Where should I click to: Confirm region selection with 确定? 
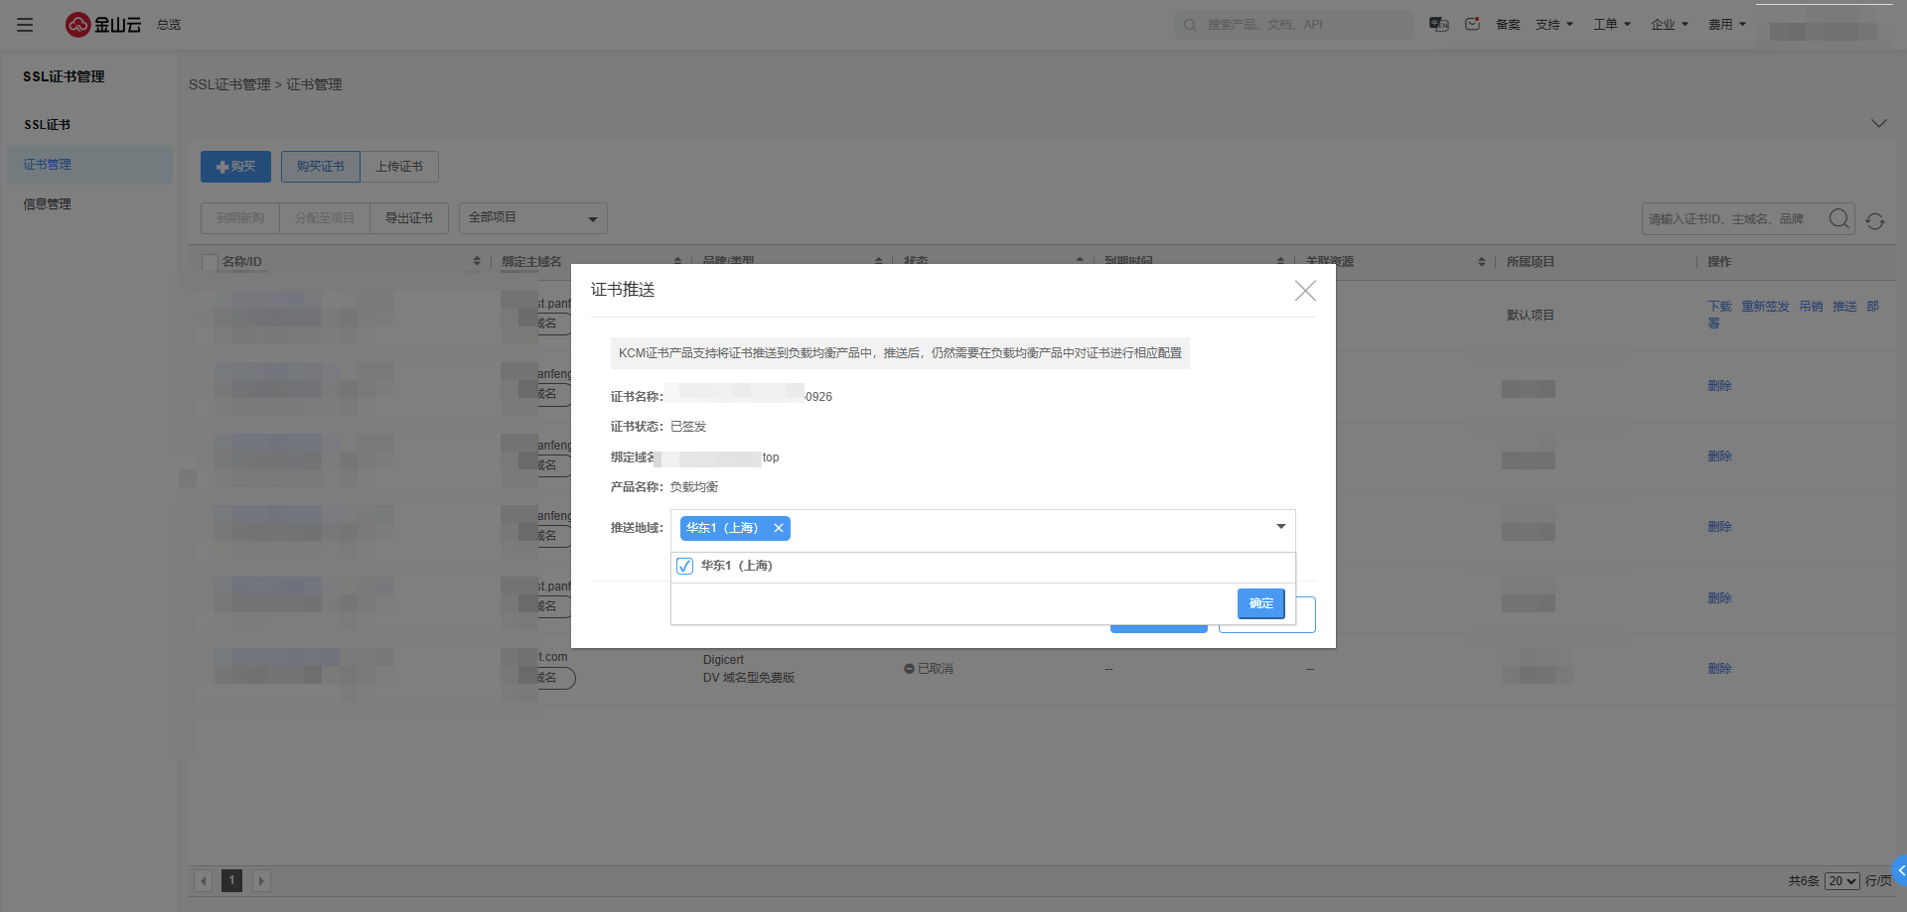pos(1260,603)
